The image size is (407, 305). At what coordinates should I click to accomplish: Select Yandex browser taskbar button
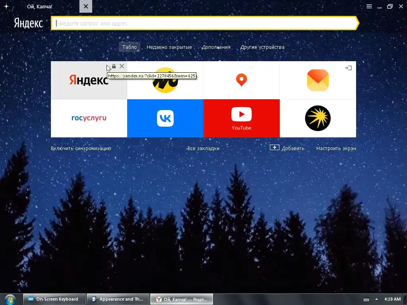(181, 299)
